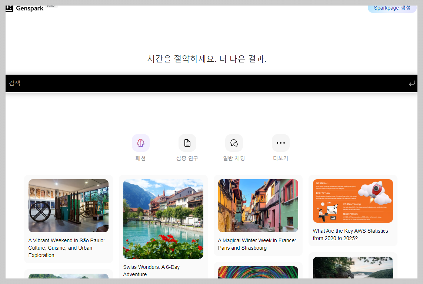The image size is (423, 284).
Task: Open the 심층 연구 document icon
Action: (187, 143)
